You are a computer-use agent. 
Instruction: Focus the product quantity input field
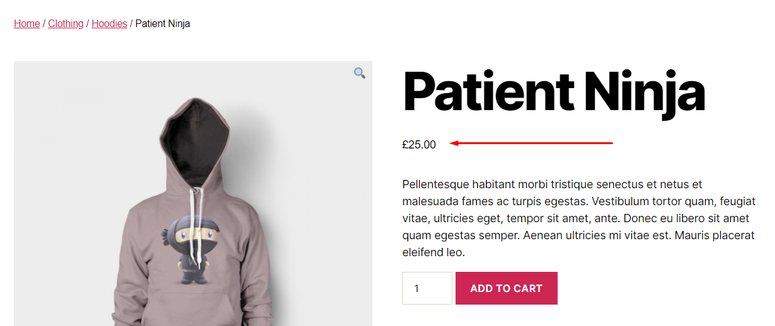click(x=427, y=288)
